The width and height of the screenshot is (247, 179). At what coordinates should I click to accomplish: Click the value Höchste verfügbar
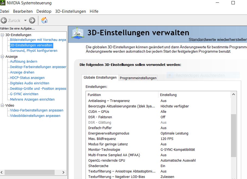click(x=175, y=106)
